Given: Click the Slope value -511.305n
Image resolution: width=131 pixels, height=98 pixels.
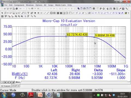Looking at the screenshot, I should point(117,74).
